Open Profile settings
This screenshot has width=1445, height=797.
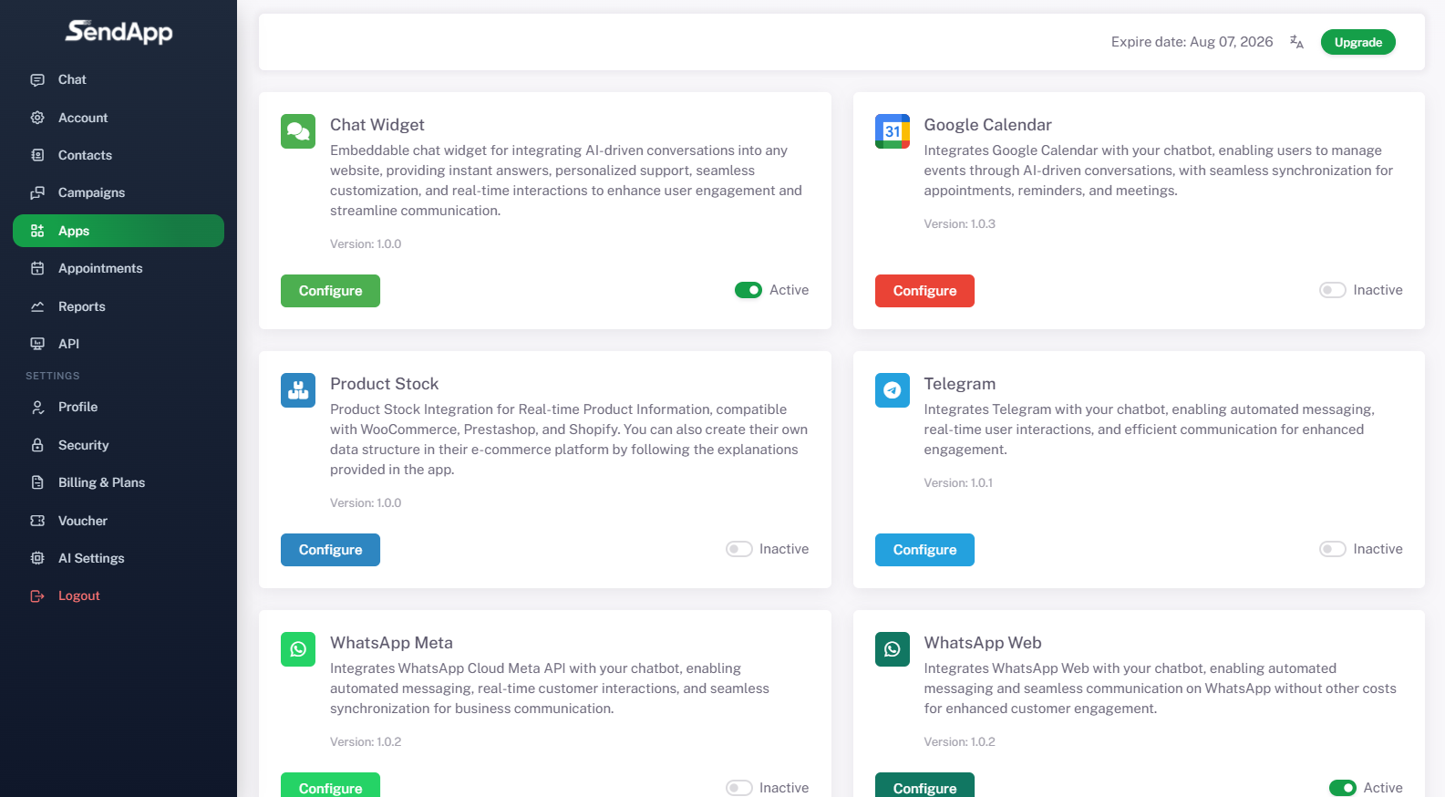tap(119, 407)
